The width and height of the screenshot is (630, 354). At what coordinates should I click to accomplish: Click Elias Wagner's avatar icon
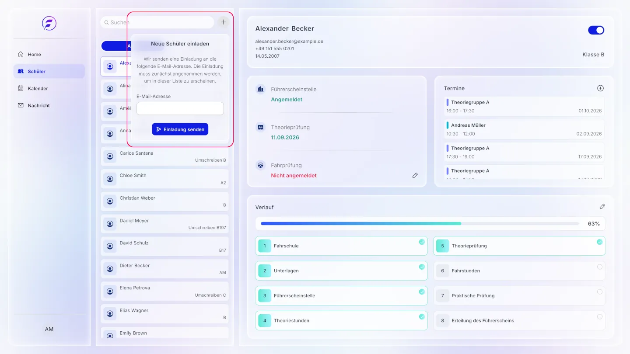tap(110, 314)
